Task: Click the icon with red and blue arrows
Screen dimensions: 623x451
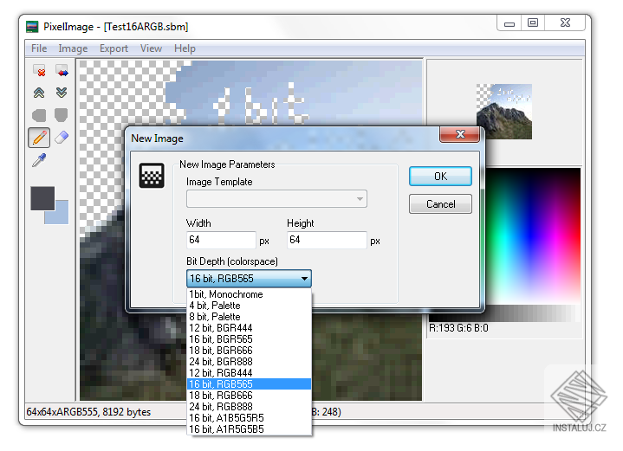Action: 62,71
